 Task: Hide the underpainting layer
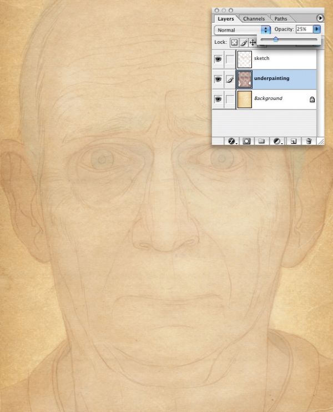tap(218, 79)
